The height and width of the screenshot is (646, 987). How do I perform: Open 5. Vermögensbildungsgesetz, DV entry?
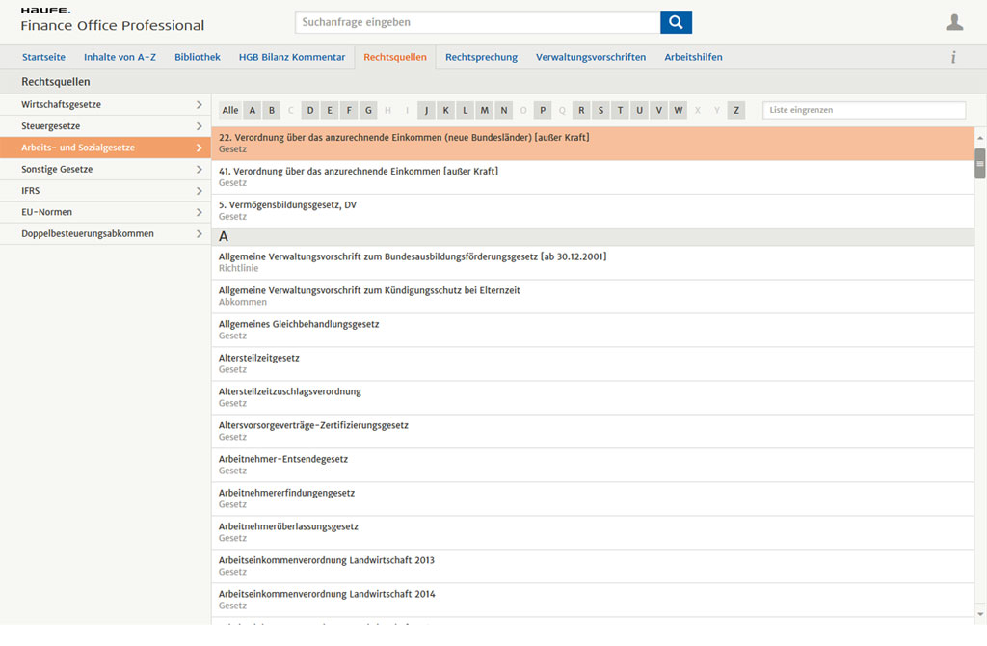pos(593,211)
